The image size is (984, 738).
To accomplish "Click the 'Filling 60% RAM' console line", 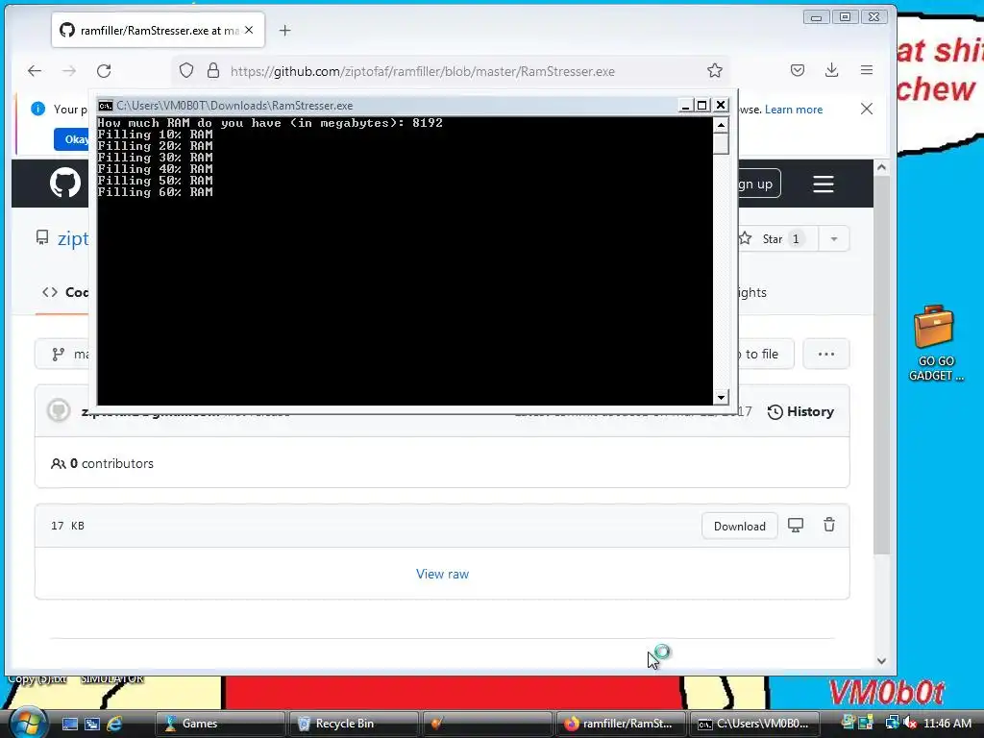I will coord(155,192).
